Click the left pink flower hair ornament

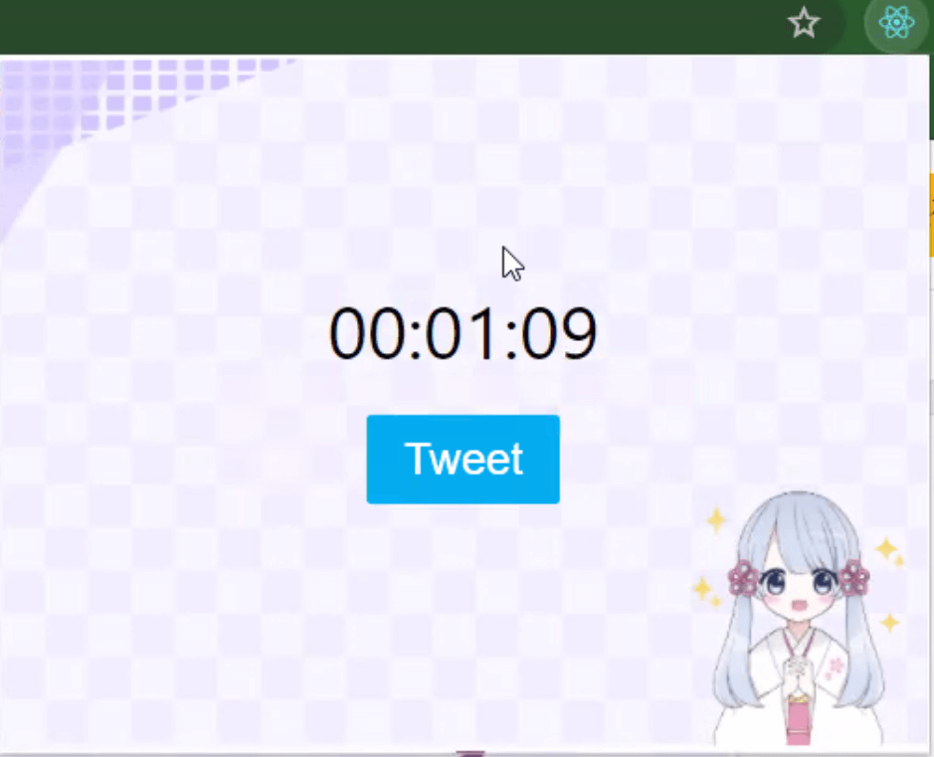743,578
